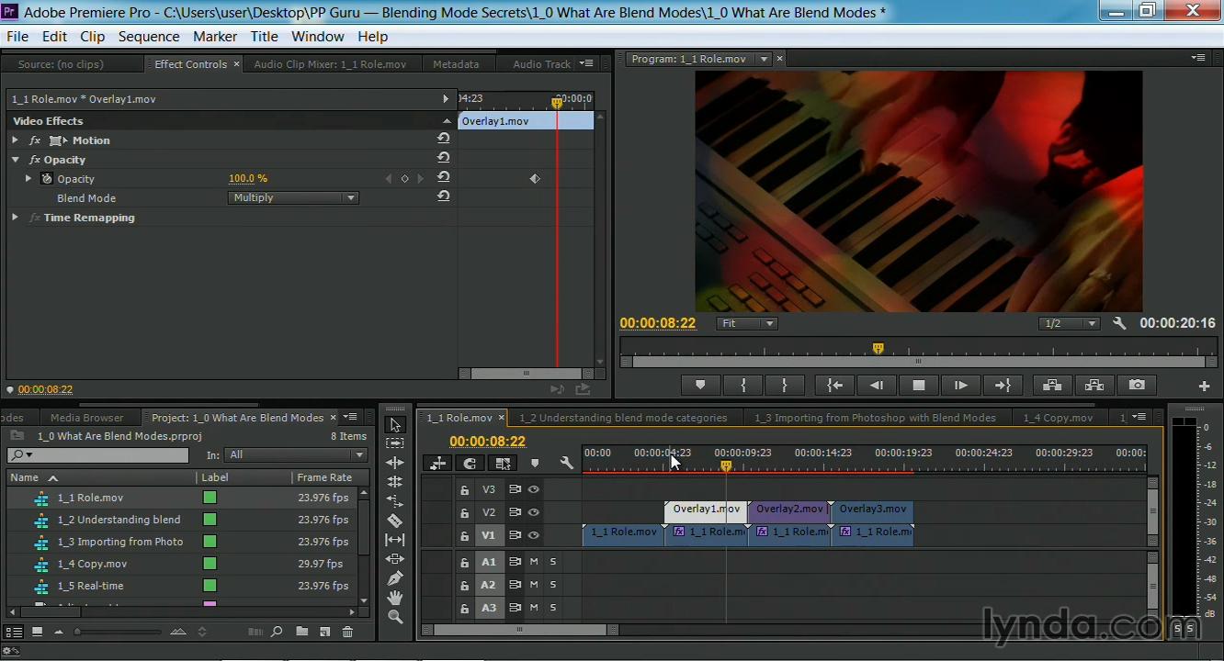Click the Program Monitor settings wrench
The image size is (1224, 661).
click(1119, 323)
